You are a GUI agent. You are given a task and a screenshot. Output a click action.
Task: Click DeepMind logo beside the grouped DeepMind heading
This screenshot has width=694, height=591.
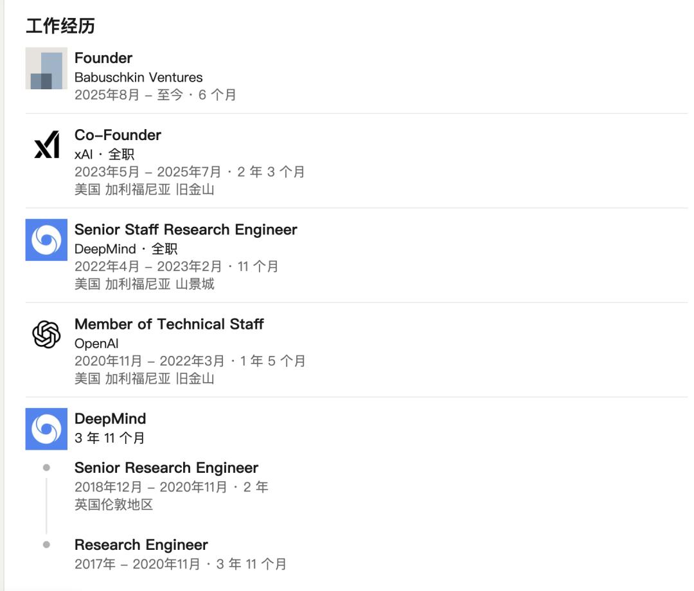(46, 428)
